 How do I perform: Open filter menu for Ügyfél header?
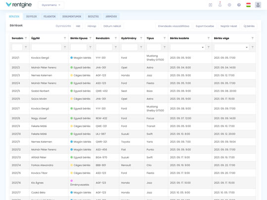click(x=65, y=38)
